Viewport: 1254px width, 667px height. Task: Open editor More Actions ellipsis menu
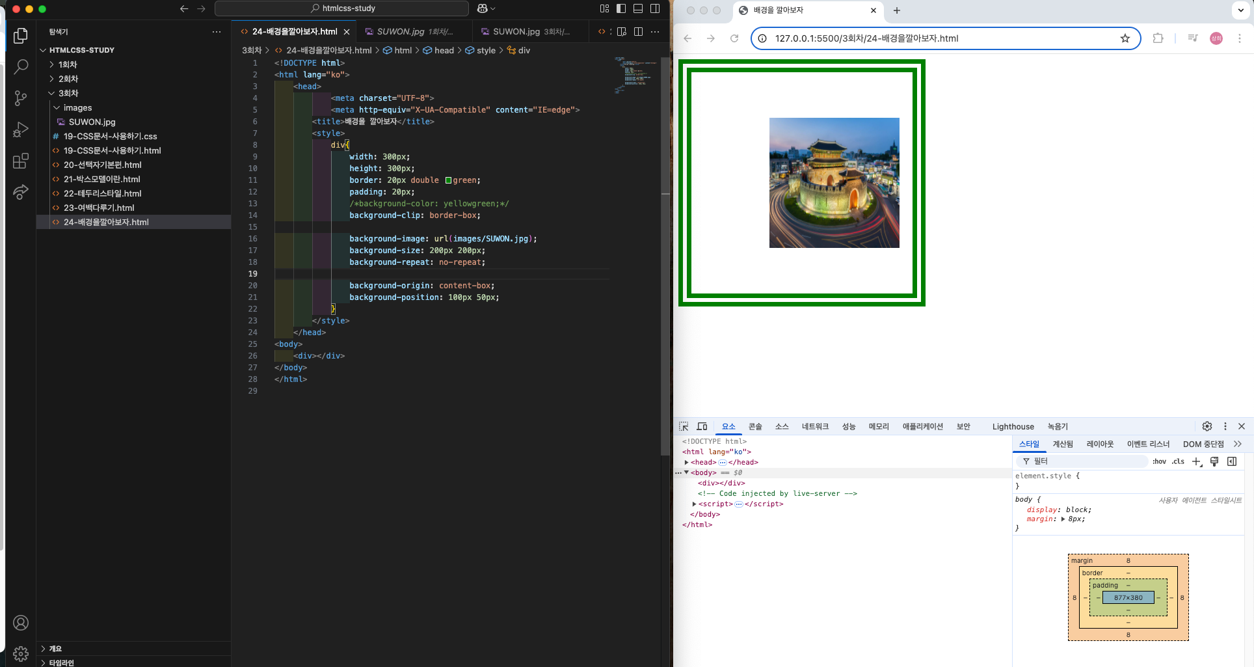[x=655, y=31]
